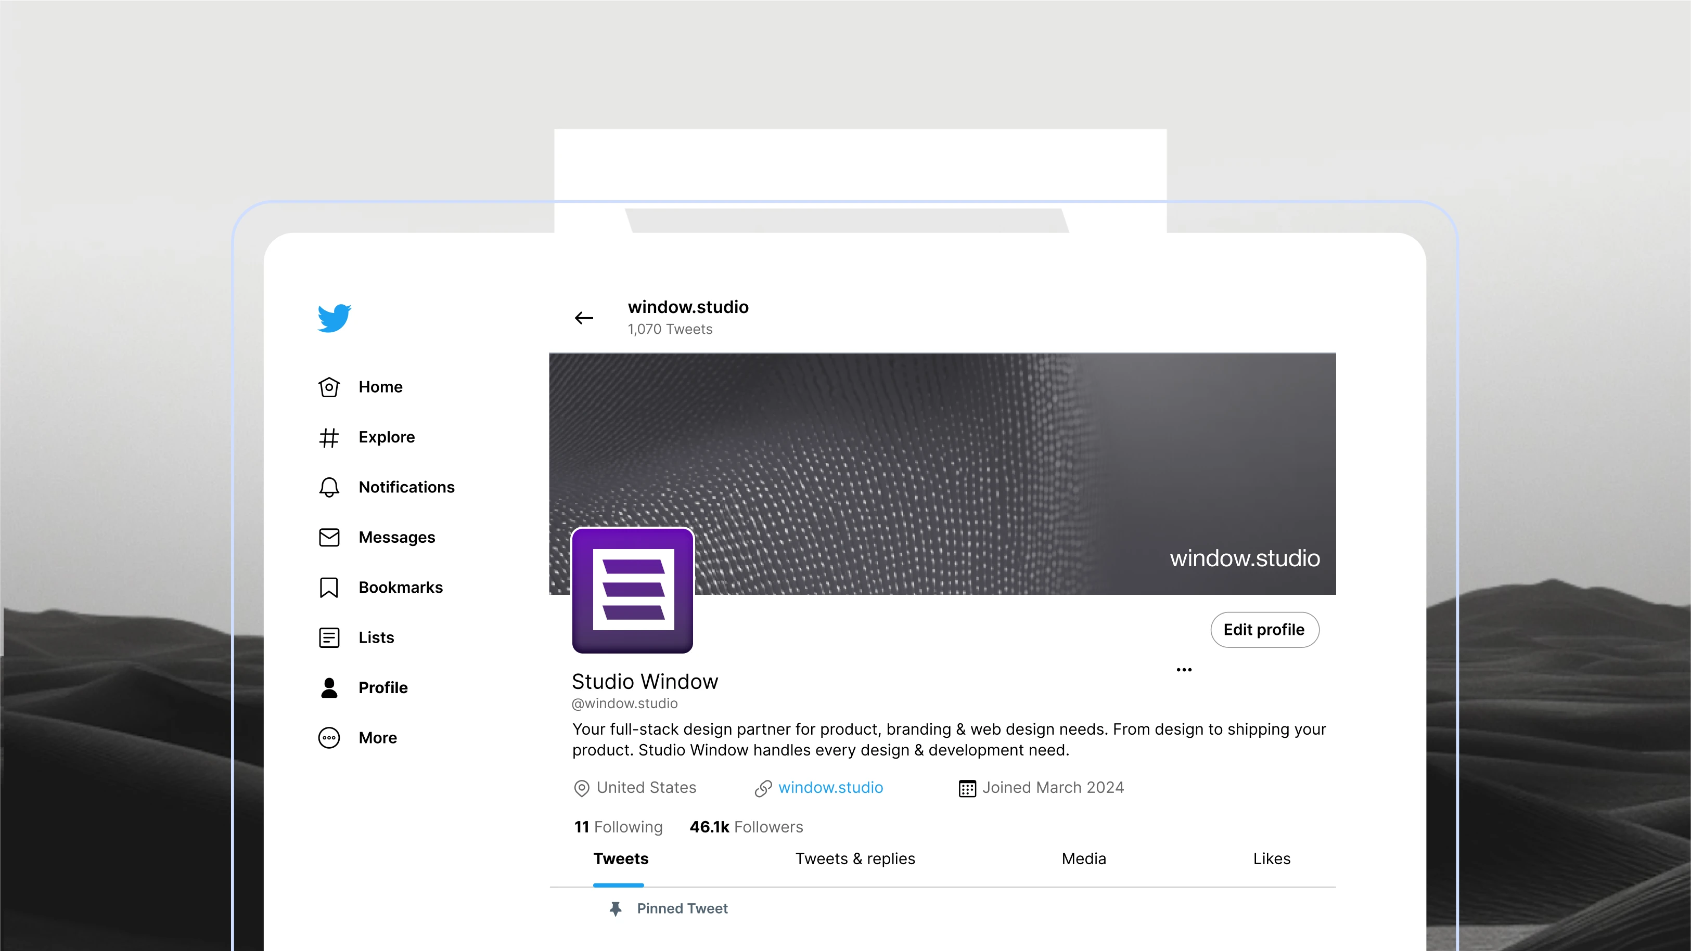
Task: Open the profile header banner image
Action: pos(942,474)
